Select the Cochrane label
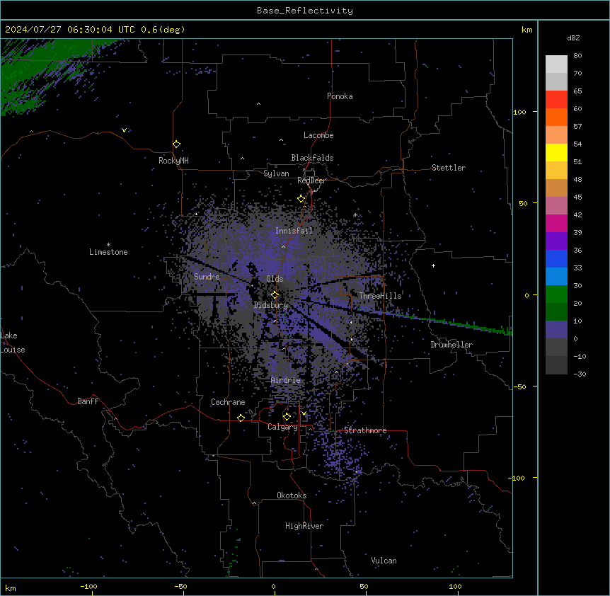 coord(228,402)
